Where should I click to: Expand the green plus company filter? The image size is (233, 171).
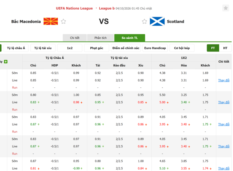pos(6,62)
